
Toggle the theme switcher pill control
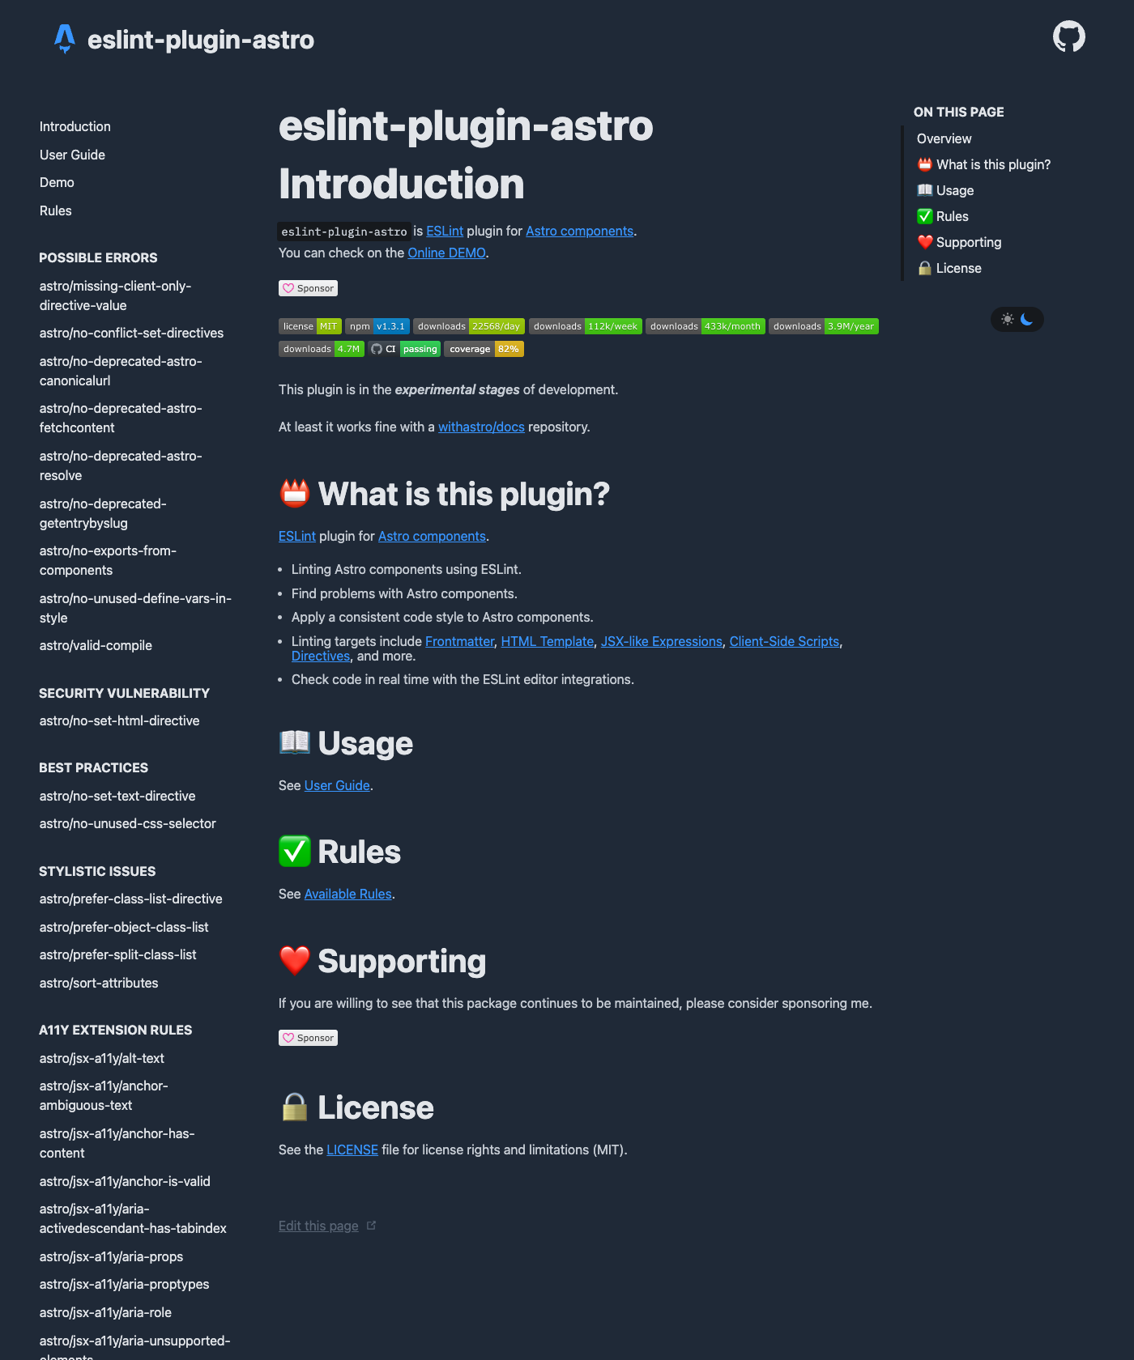click(x=1017, y=320)
